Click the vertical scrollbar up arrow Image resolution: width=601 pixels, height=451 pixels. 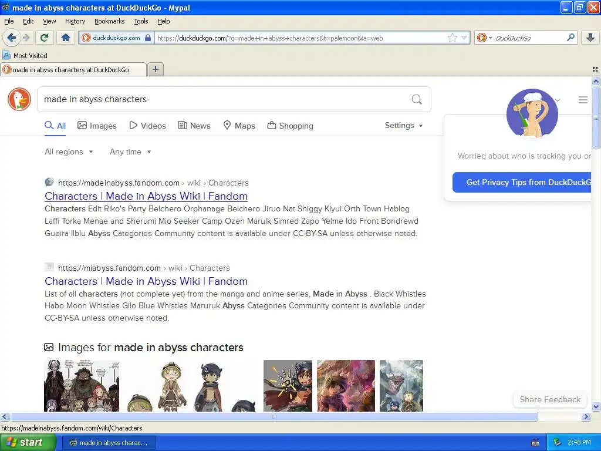coord(596,81)
